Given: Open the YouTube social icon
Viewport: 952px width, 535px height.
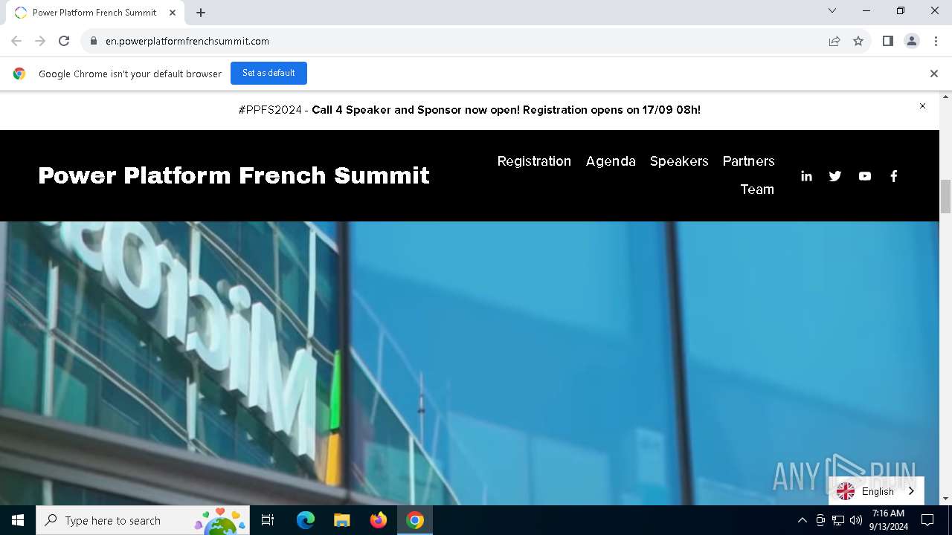Looking at the screenshot, I should click(x=864, y=176).
